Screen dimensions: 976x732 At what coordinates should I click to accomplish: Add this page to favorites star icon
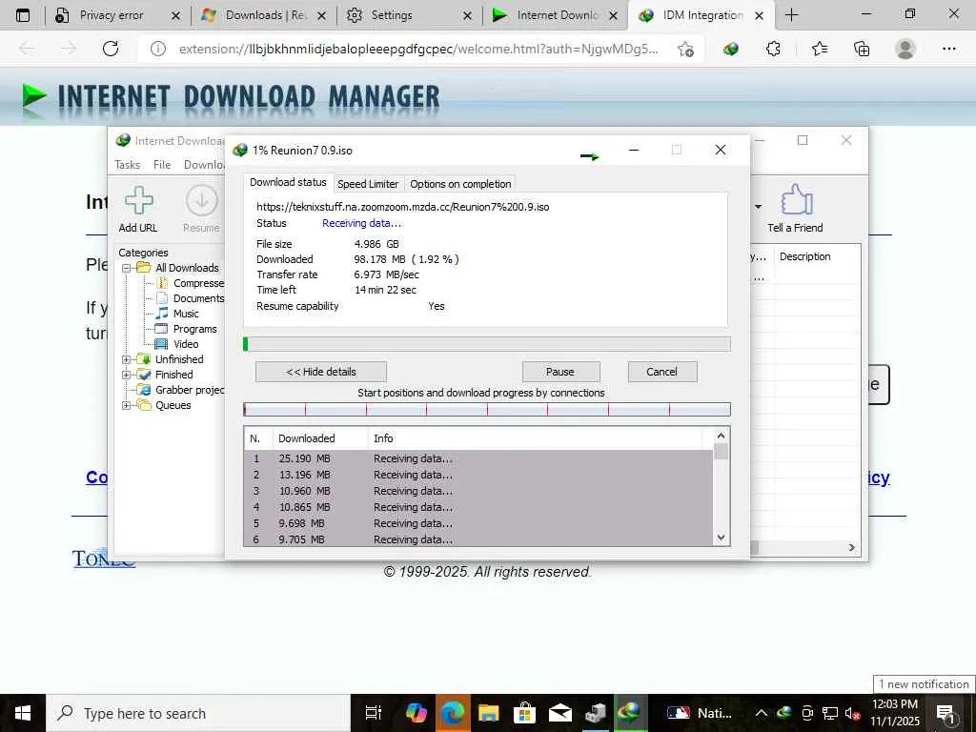click(x=685, y=50)
